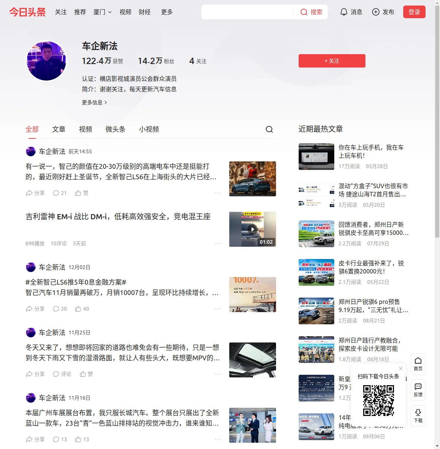
Task: Open more options for 智己颜值 post
Action: click(x=218, y=193)
